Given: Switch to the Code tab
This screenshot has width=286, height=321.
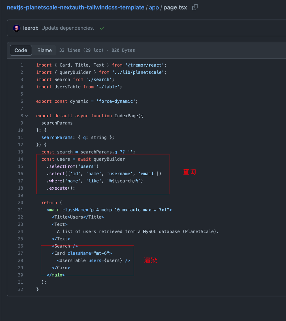Looking at the screenshot, I should click(21, 50).
